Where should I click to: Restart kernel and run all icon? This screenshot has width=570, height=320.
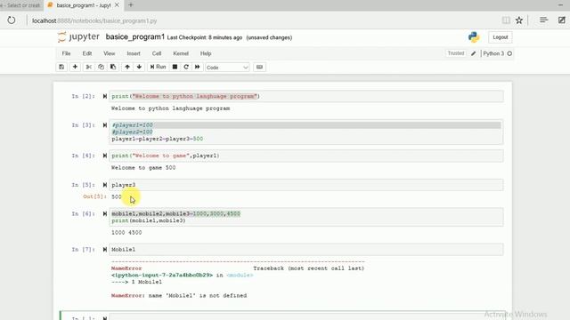click(198, 68)
